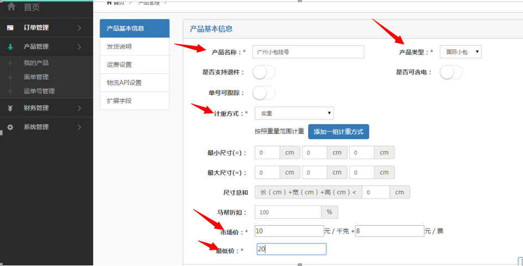Switch to the 发货说明 tab
The image size is (523, 266).
(134, 47)
